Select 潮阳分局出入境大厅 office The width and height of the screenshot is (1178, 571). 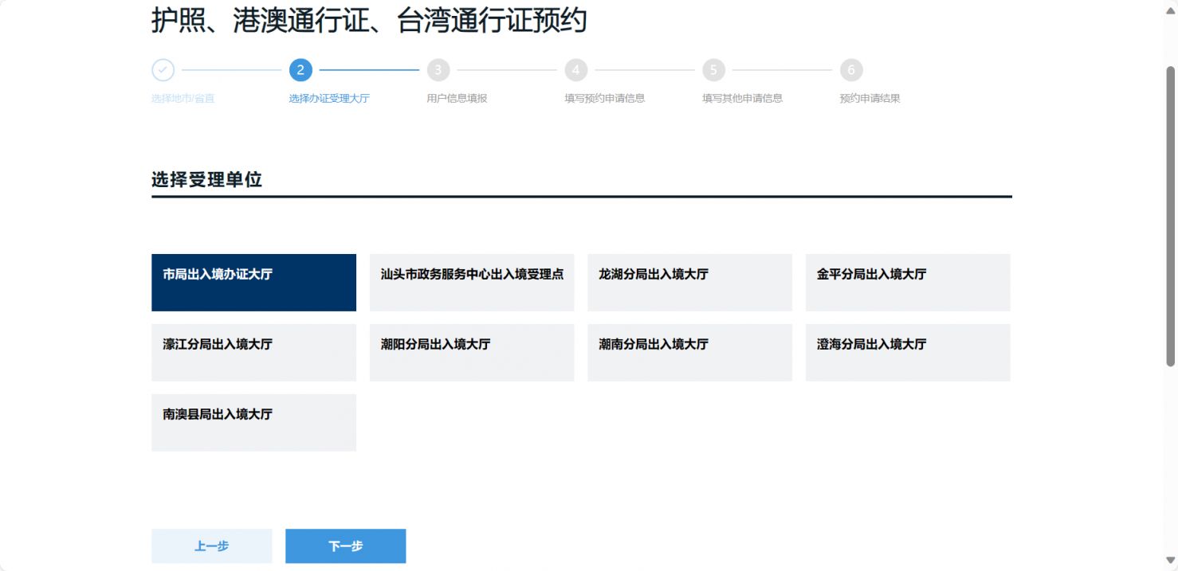tap(471, 353)
